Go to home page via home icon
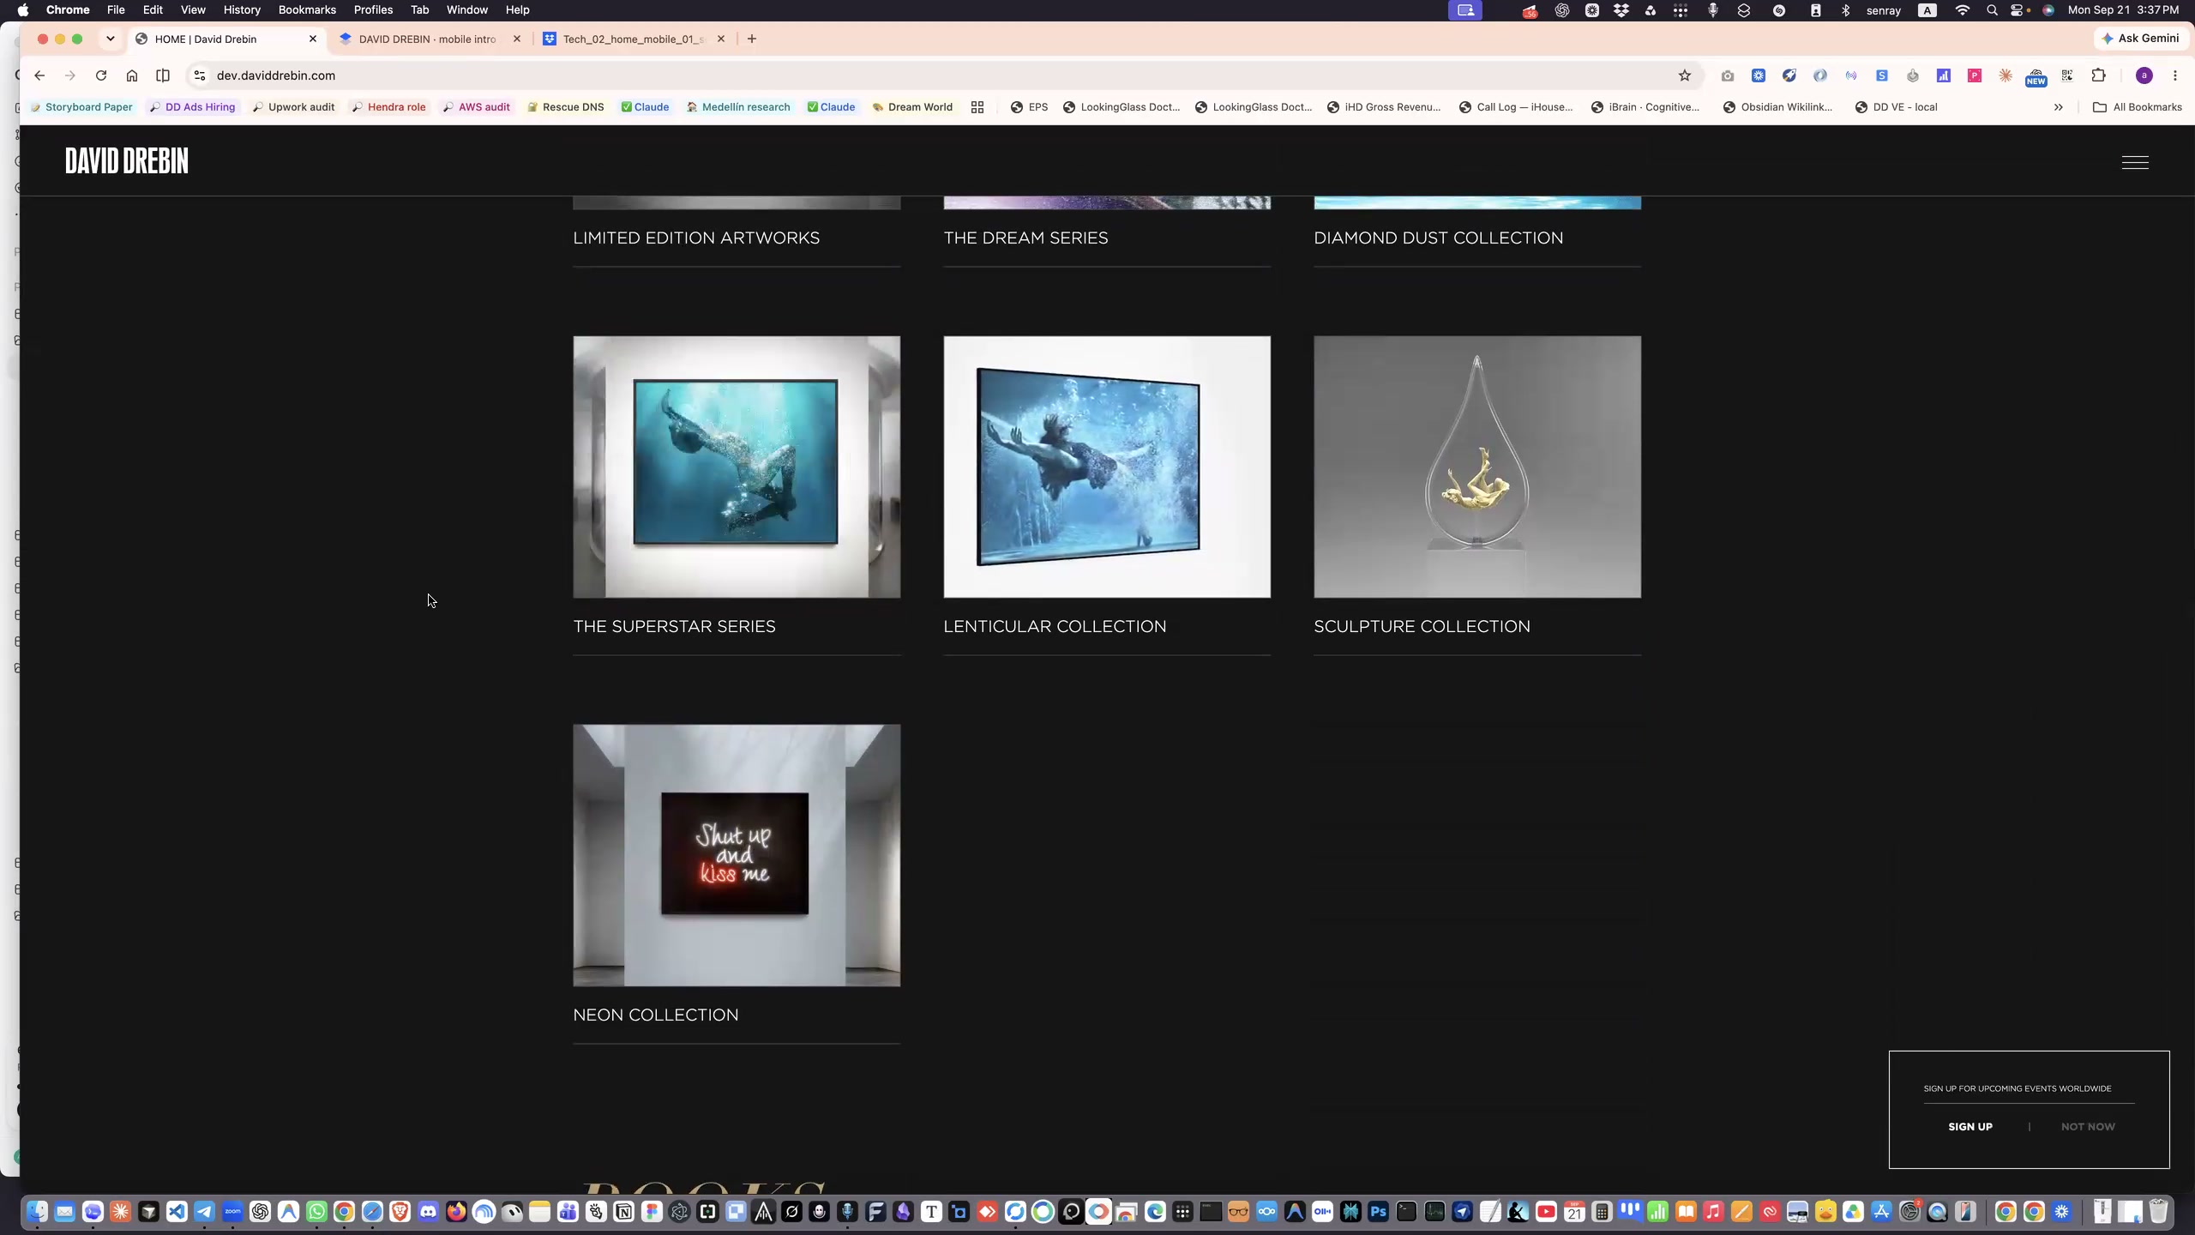The image size is (2195, 1235). point(132,75)
